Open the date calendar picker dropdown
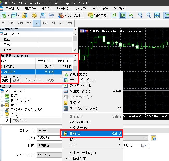Image resolution: width=169 pixels, height=161 pixels. 144,145
